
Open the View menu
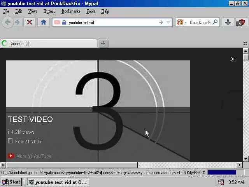coord(33,11)
